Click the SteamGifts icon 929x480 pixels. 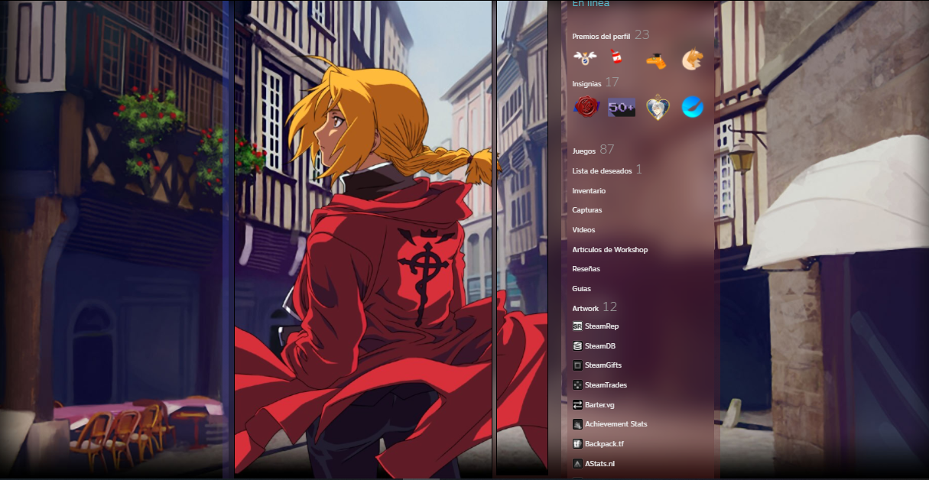point(577,365)
